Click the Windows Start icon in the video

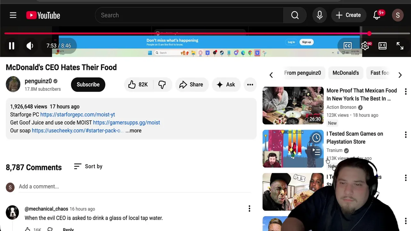coord(150,53)
